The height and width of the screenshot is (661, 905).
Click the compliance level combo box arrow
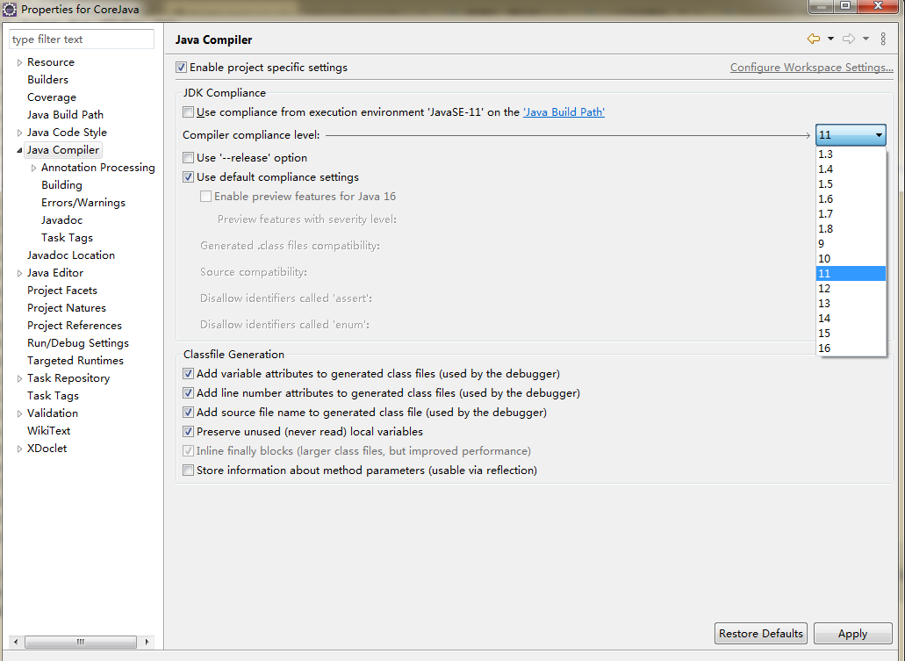tap(878, 135)
